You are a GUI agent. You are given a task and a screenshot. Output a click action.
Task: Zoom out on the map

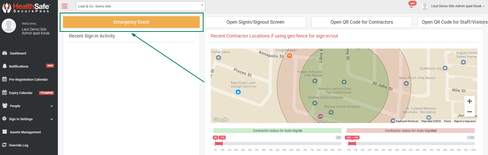[x=469, y=112]
